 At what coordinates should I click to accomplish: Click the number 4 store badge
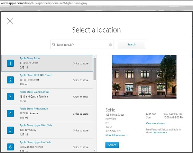click(x=10, y=113)
